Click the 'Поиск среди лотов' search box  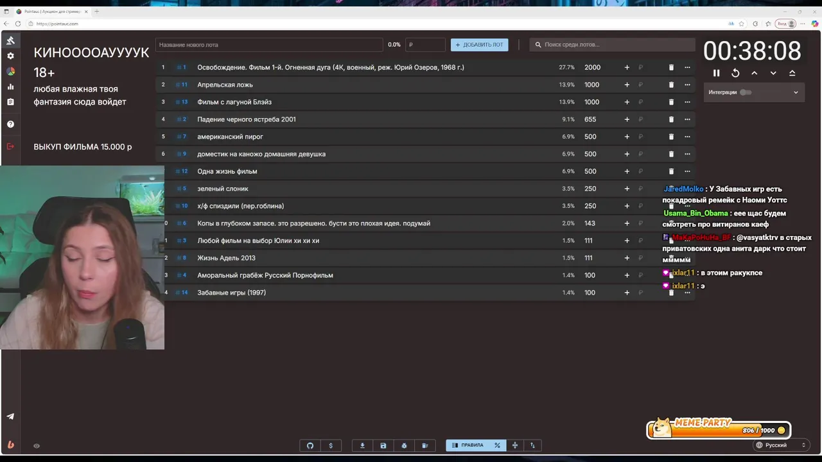tap(612, 45)
